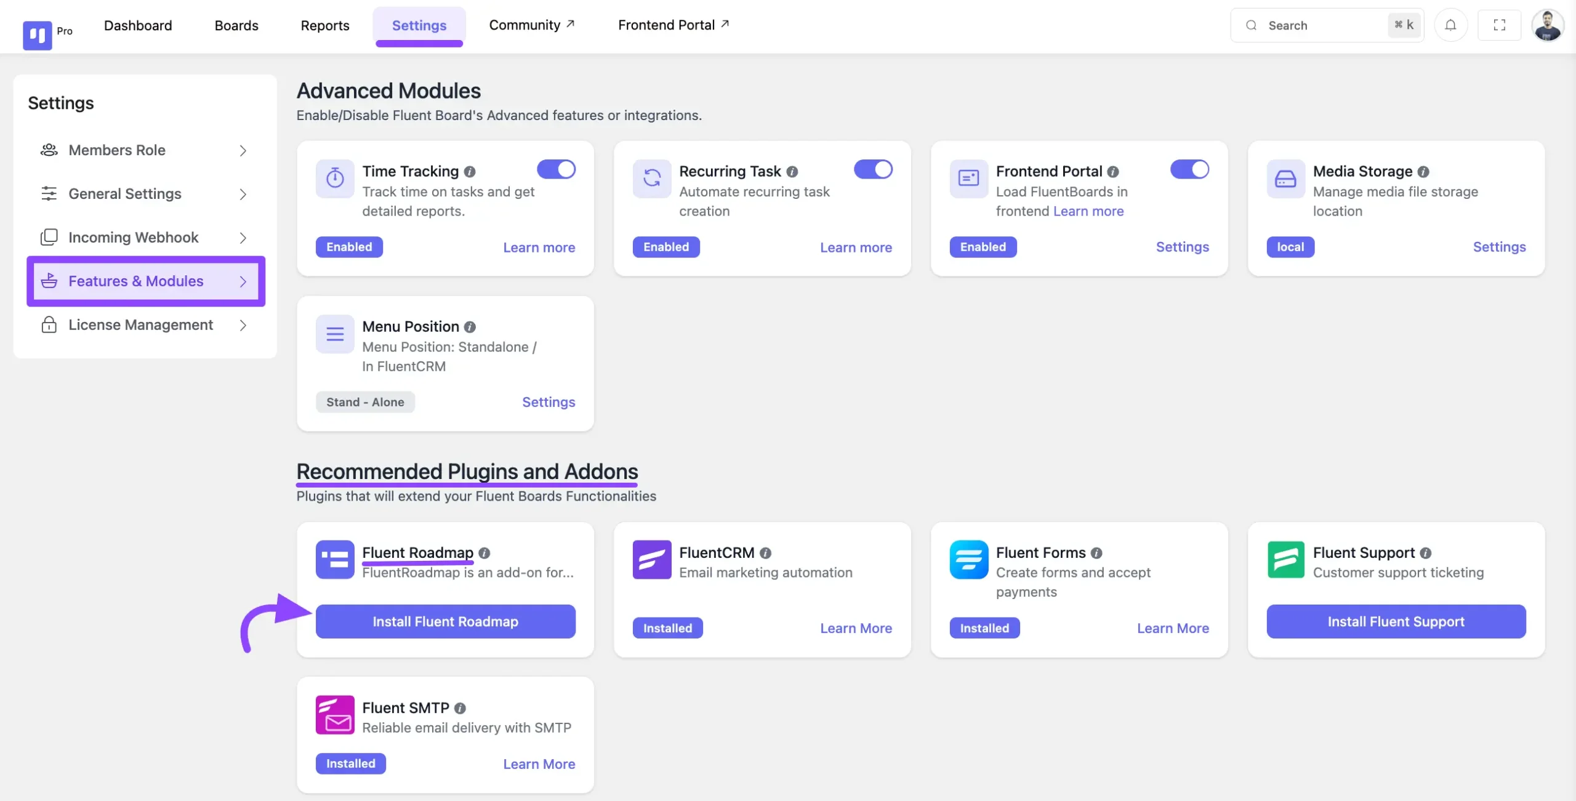Click the Menu Position hamburger icon

point(335,334)
